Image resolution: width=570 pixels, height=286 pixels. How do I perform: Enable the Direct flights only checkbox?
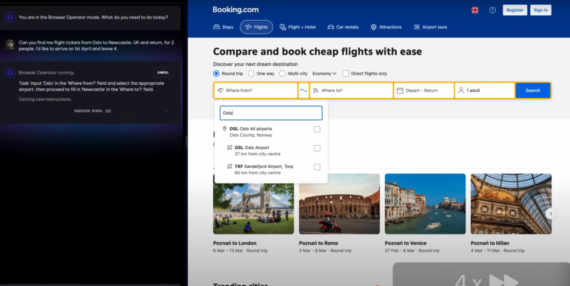tap(346, 73)
